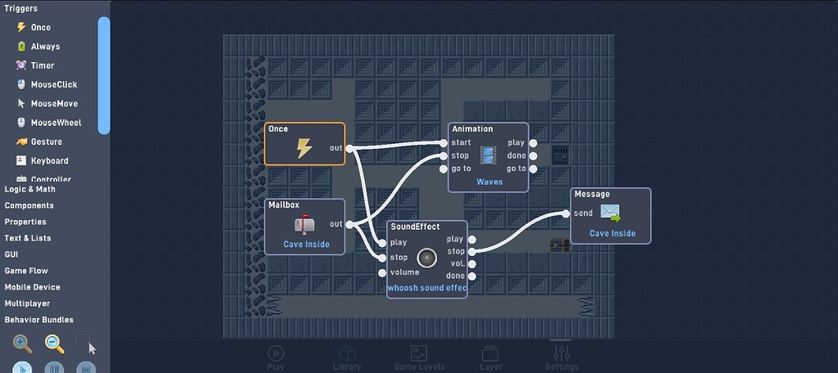
Task: Open the Play tab at bottom
Action: tap(276, 358)
